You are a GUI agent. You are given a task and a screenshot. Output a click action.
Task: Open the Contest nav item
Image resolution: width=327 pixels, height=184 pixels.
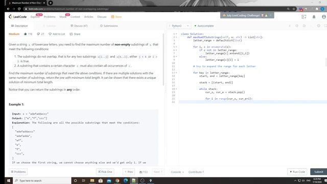coord(75,17)
